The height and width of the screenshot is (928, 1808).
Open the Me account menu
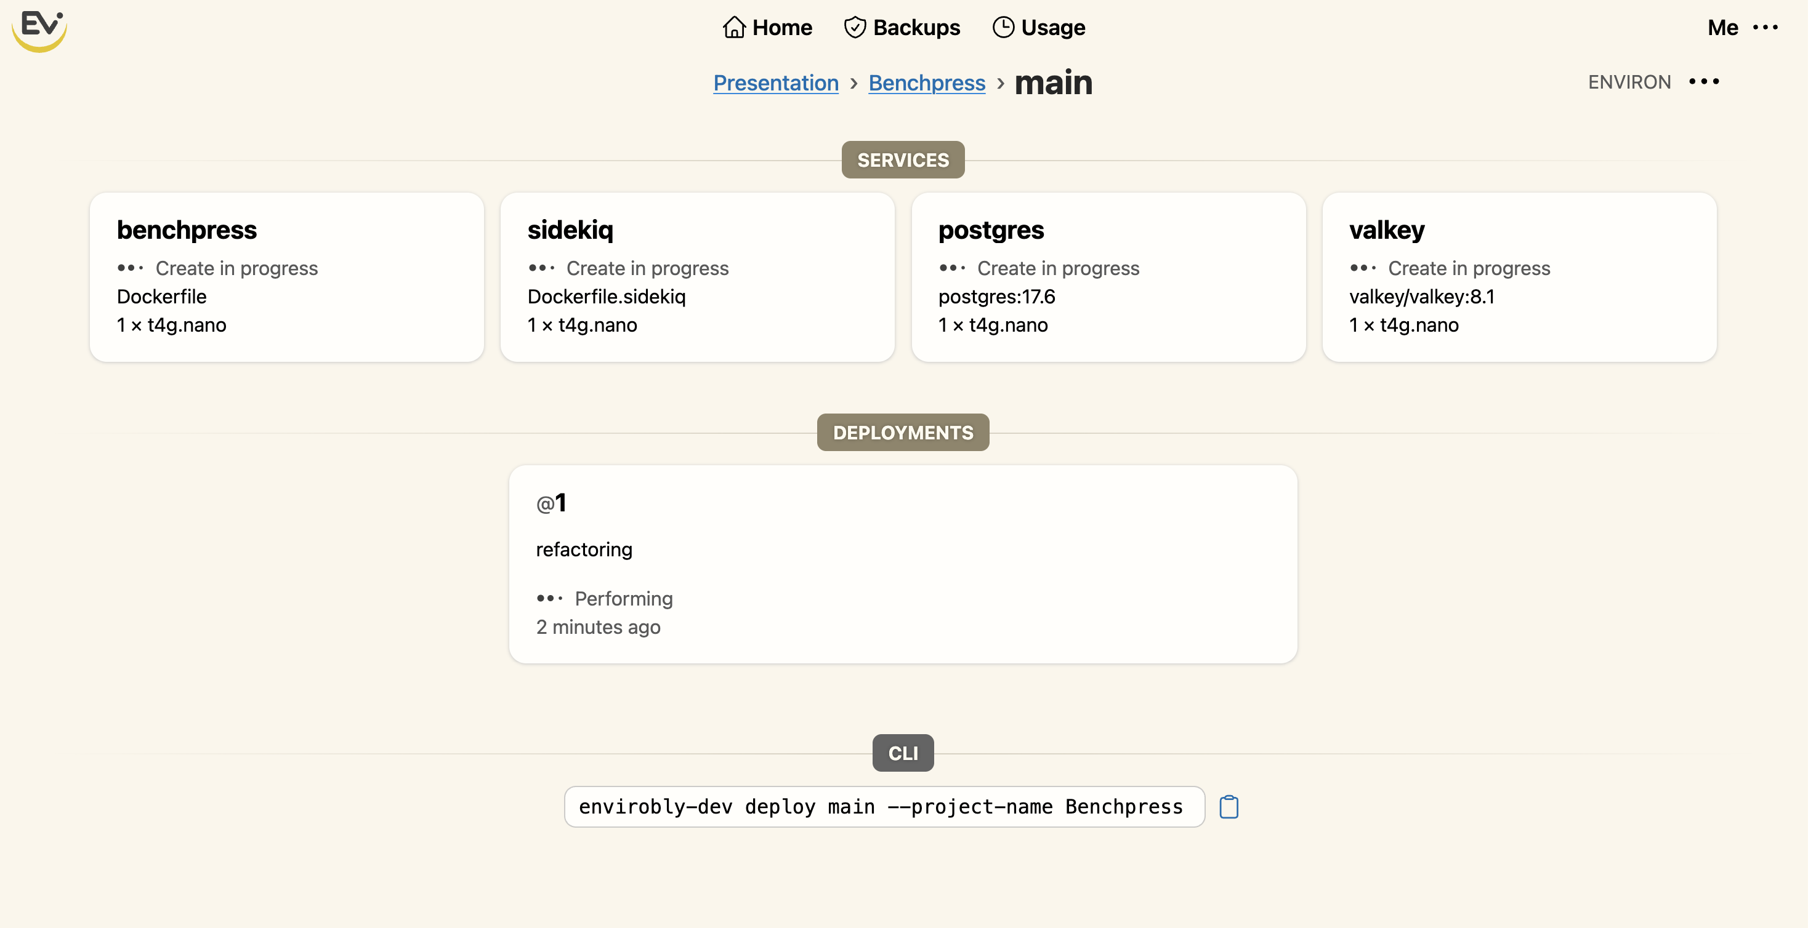1722,27
